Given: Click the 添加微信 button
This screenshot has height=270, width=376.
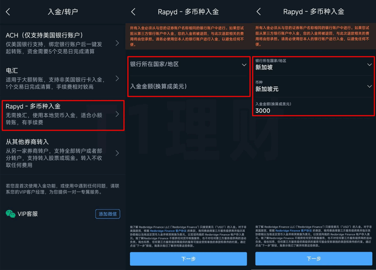Looking at the screenshot, I should pos(108,214).
